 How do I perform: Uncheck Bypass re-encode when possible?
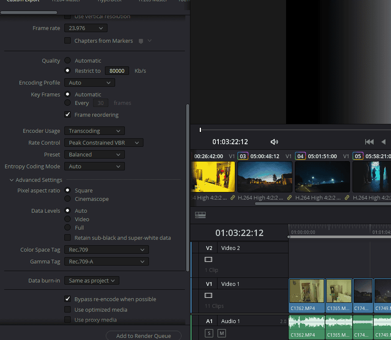pyautogui.click(x=67, y=299)
